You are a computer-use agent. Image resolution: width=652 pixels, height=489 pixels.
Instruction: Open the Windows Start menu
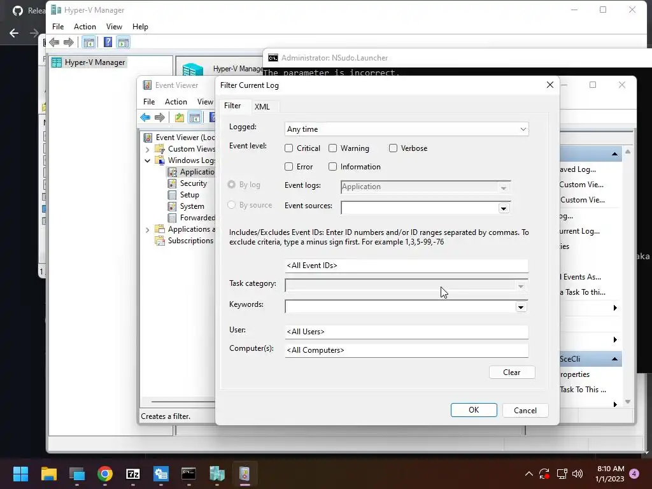[20, 474]
